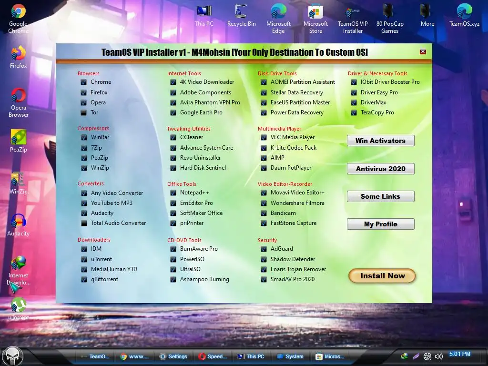Toggle the 4K Video Downloader checkbox
The width and height of the screenshot is (488, 366).
click(173, 82)
